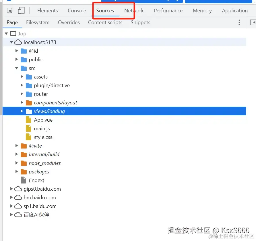Select the Overrides sub-tab
This screenshot has width=256, height=241.
tap(69, 22)
